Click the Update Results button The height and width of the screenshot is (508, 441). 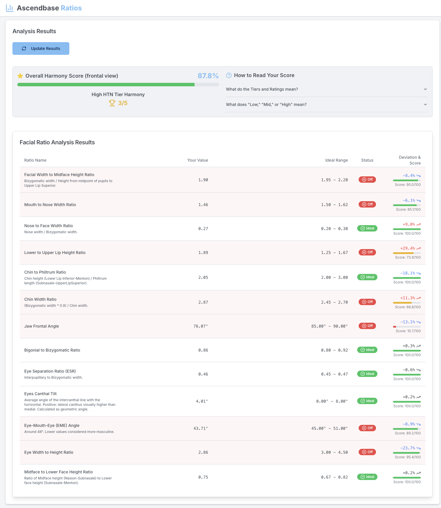click(x=41, y=48)
